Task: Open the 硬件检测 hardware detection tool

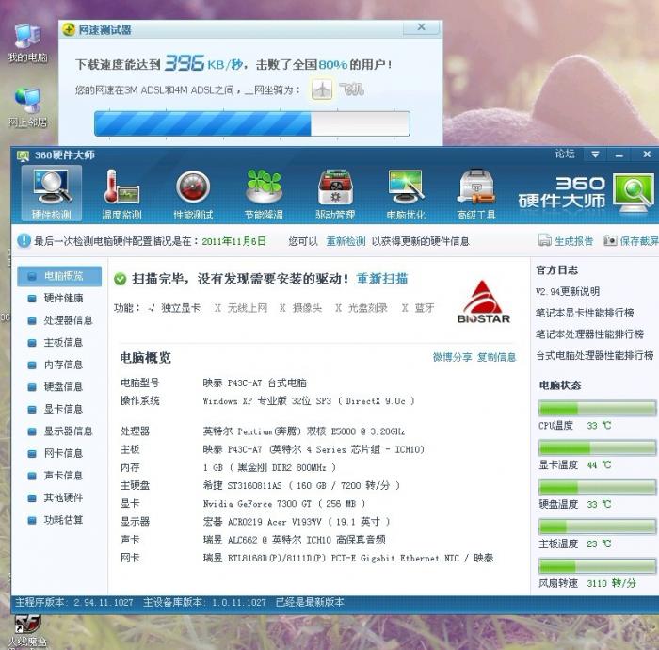Action: click(51, 194)
